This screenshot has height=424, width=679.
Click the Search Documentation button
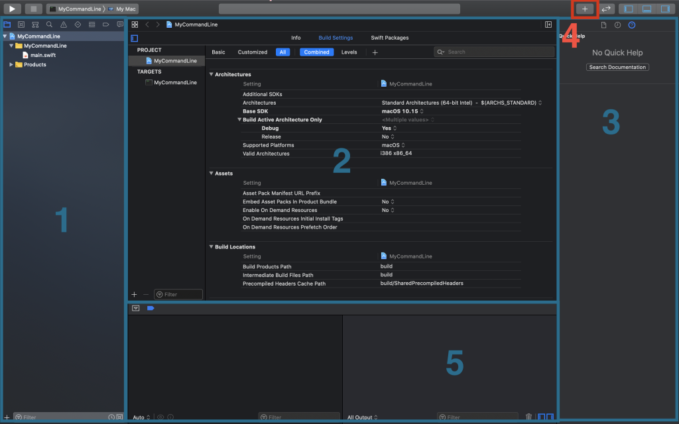click(x=617, y=67)
